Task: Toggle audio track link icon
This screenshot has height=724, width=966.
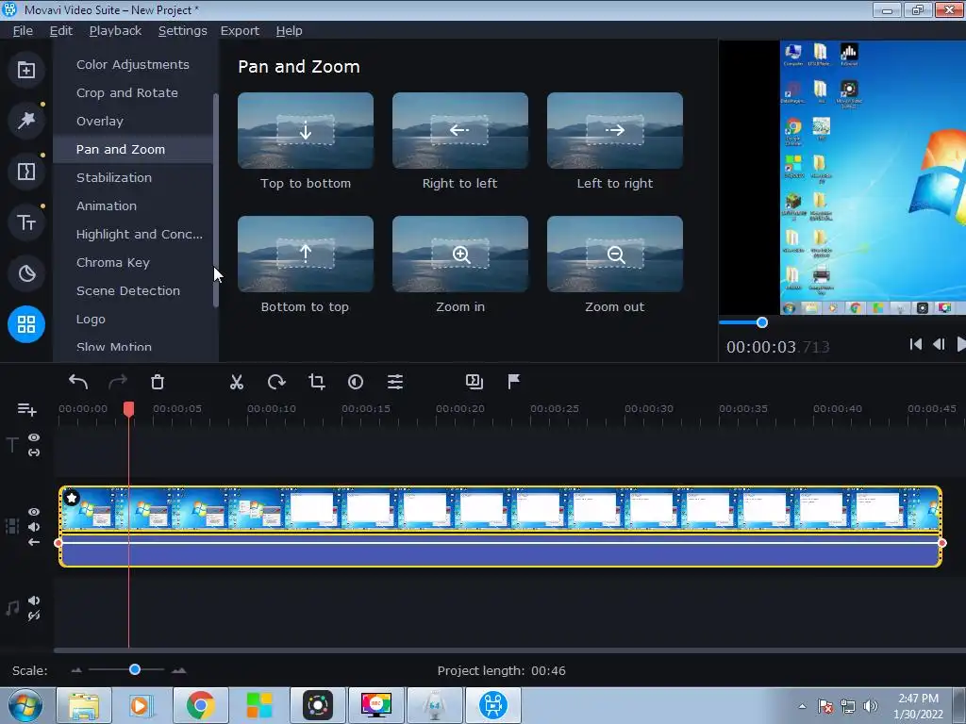Action: click(34, 616)
